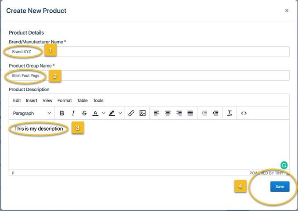Insert an image with the picture icon
Viewport: 298px width, 211px height.
[x=143, y=113]
